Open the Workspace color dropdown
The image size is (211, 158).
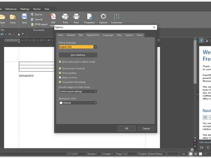coord(95,103)
